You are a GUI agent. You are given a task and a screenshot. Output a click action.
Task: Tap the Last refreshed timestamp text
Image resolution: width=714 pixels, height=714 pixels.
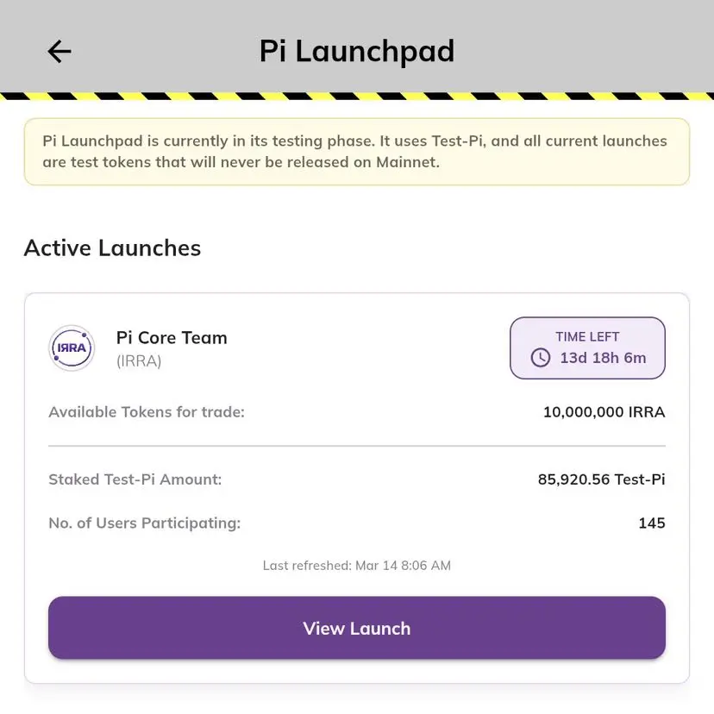[357, 566]
